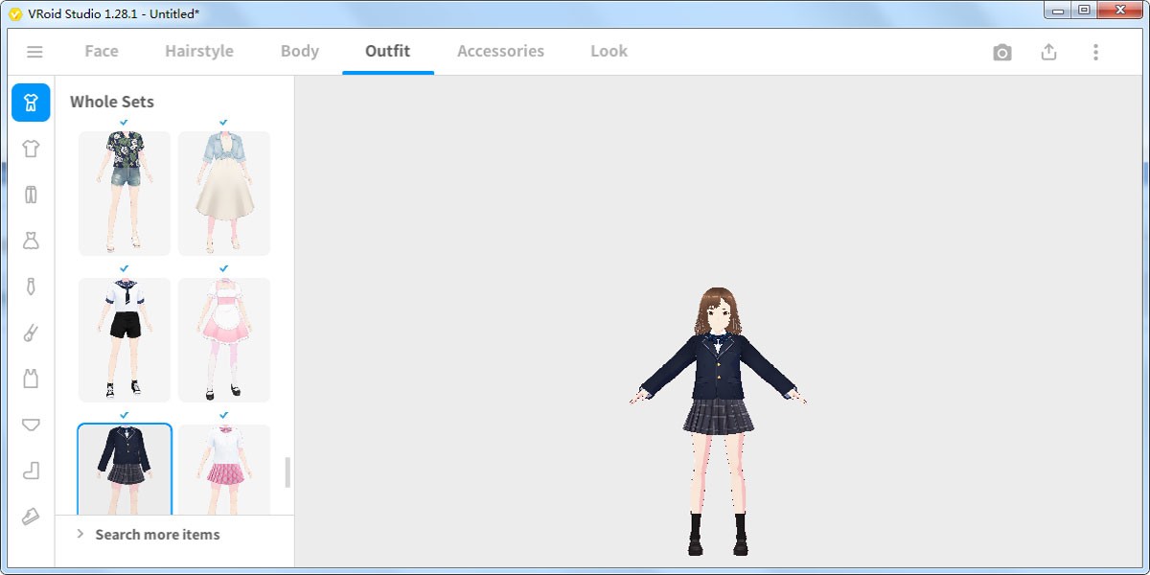This screenshot has height=575, width=1150.
Task: Open the Tops category with the shirt icon
Action: tap(31, 149)
